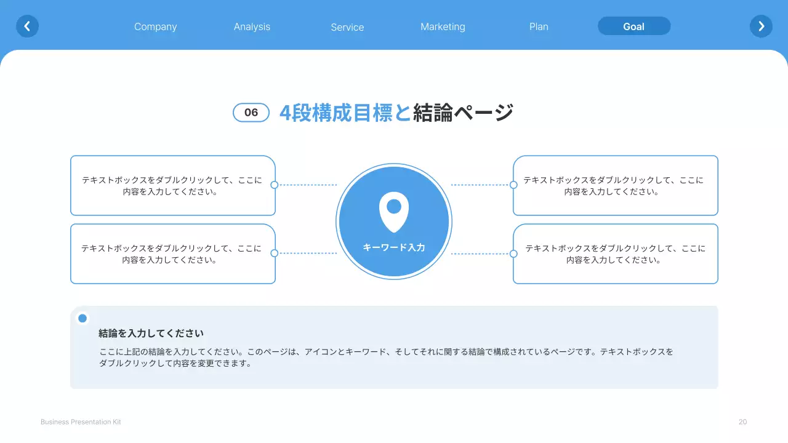
Task: Open the Service section
Action: point(347,27)
